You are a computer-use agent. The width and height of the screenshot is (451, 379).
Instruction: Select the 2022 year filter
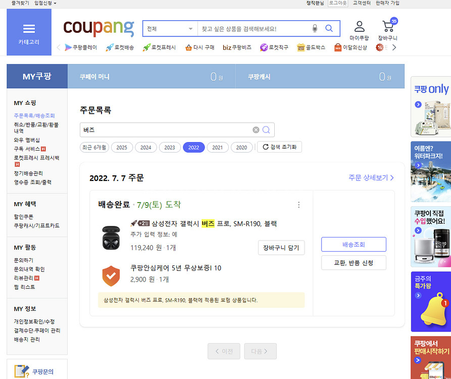tap(193, 148)
